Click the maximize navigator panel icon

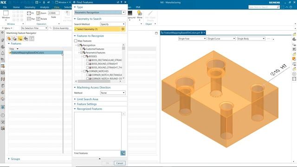[156, 33]
